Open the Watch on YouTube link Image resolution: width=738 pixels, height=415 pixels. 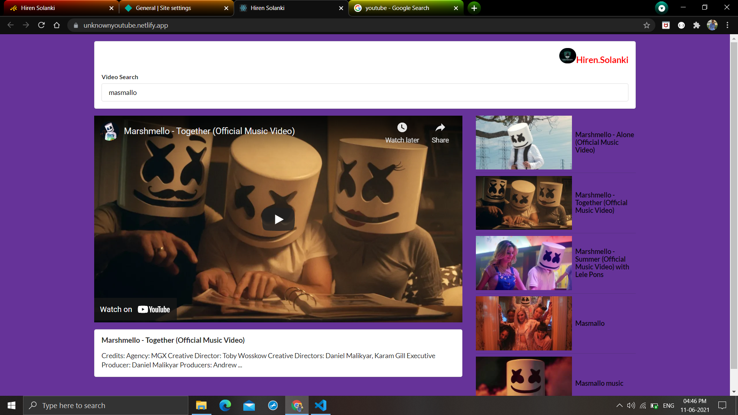135,309
